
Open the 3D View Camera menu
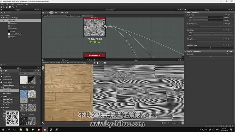click(x=64, y=63)
